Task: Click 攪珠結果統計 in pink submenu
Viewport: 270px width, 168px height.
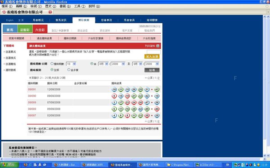Action: [124, 38]
